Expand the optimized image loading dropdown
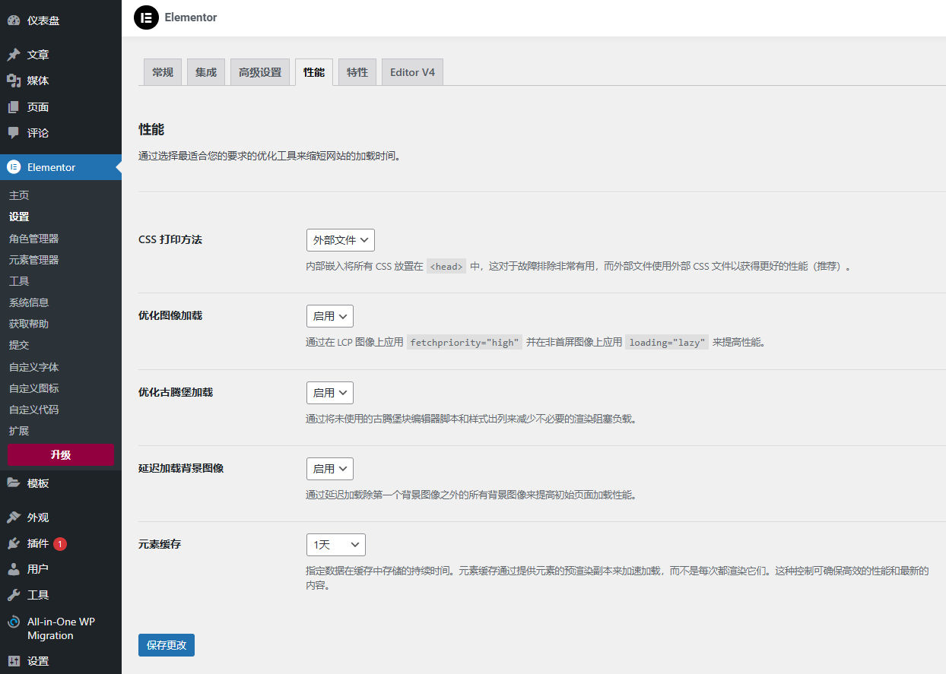The height and width of the screenshot is (674, 946). pyautogui.click(x=329, y=316)
